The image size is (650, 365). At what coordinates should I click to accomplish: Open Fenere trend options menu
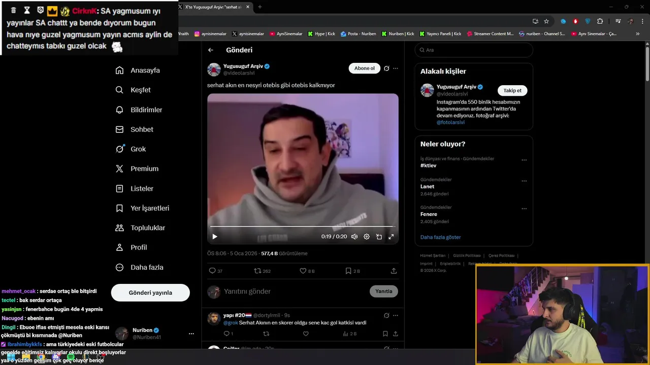tap(524, 208)
